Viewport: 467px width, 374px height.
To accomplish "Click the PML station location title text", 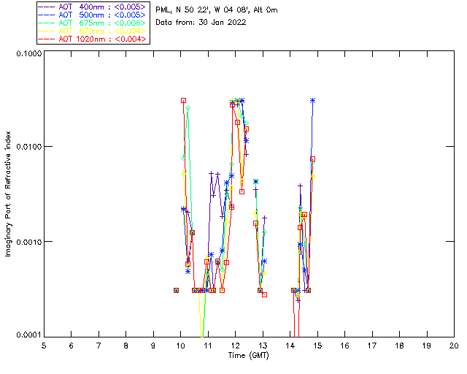I will tap(217, 9).
